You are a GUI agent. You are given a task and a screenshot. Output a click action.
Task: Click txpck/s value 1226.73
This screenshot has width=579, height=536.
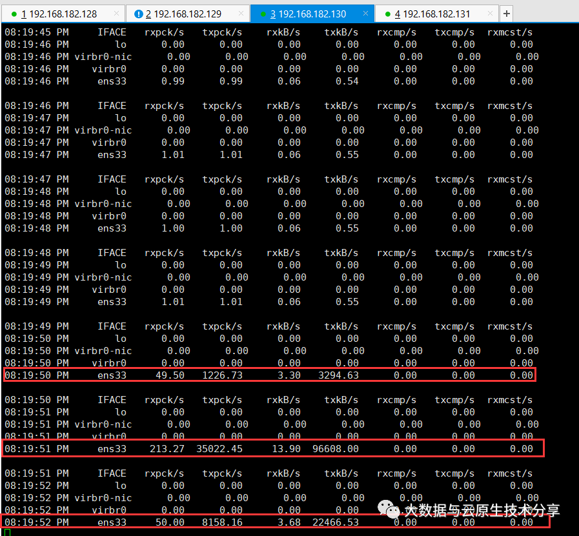point(222,375)
